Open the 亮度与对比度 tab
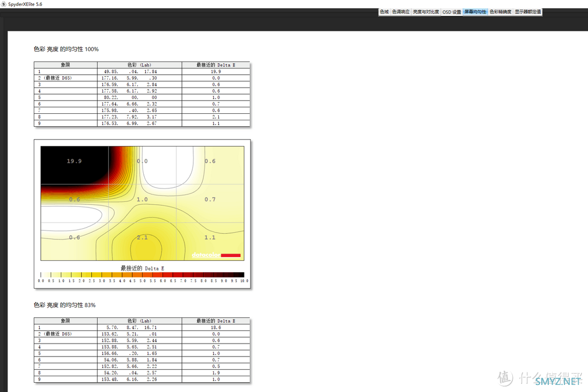This screenshot has width=588, height=392. click(426, 12)
